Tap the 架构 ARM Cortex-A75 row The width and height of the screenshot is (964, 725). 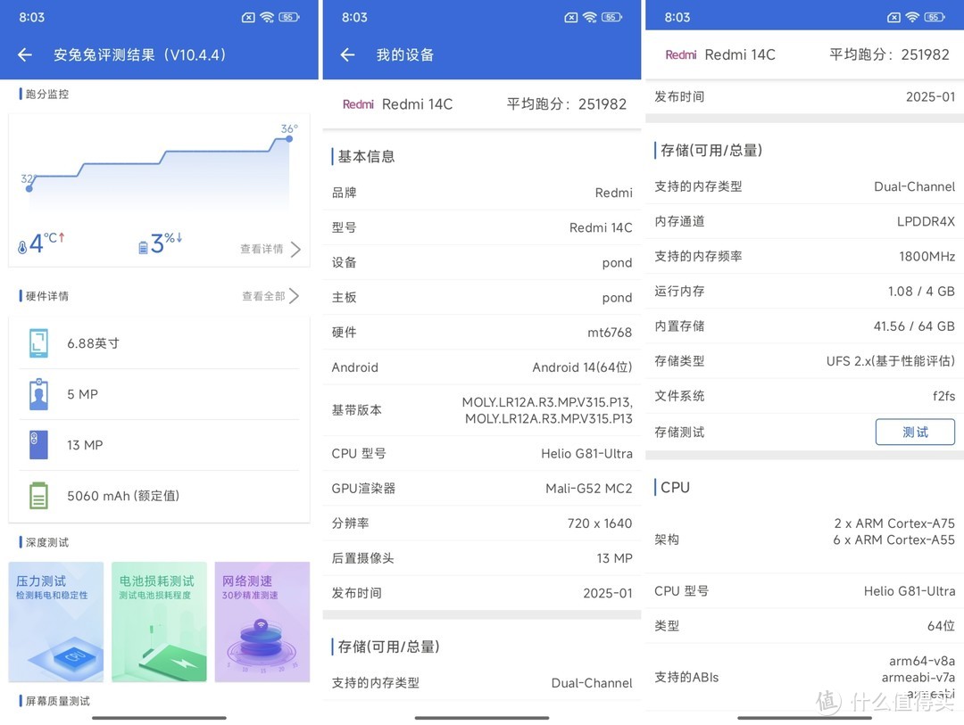pos(805,540)
